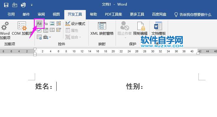Click the touch/mouse mode icon in title bar
This screenshot has height=117, width=217.
[x=14, y=5]
